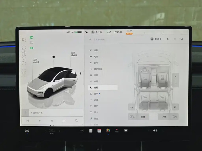Tap the Bluetooth icon in settings header
This screenshot has height=151, width=202.
[174, 39]
